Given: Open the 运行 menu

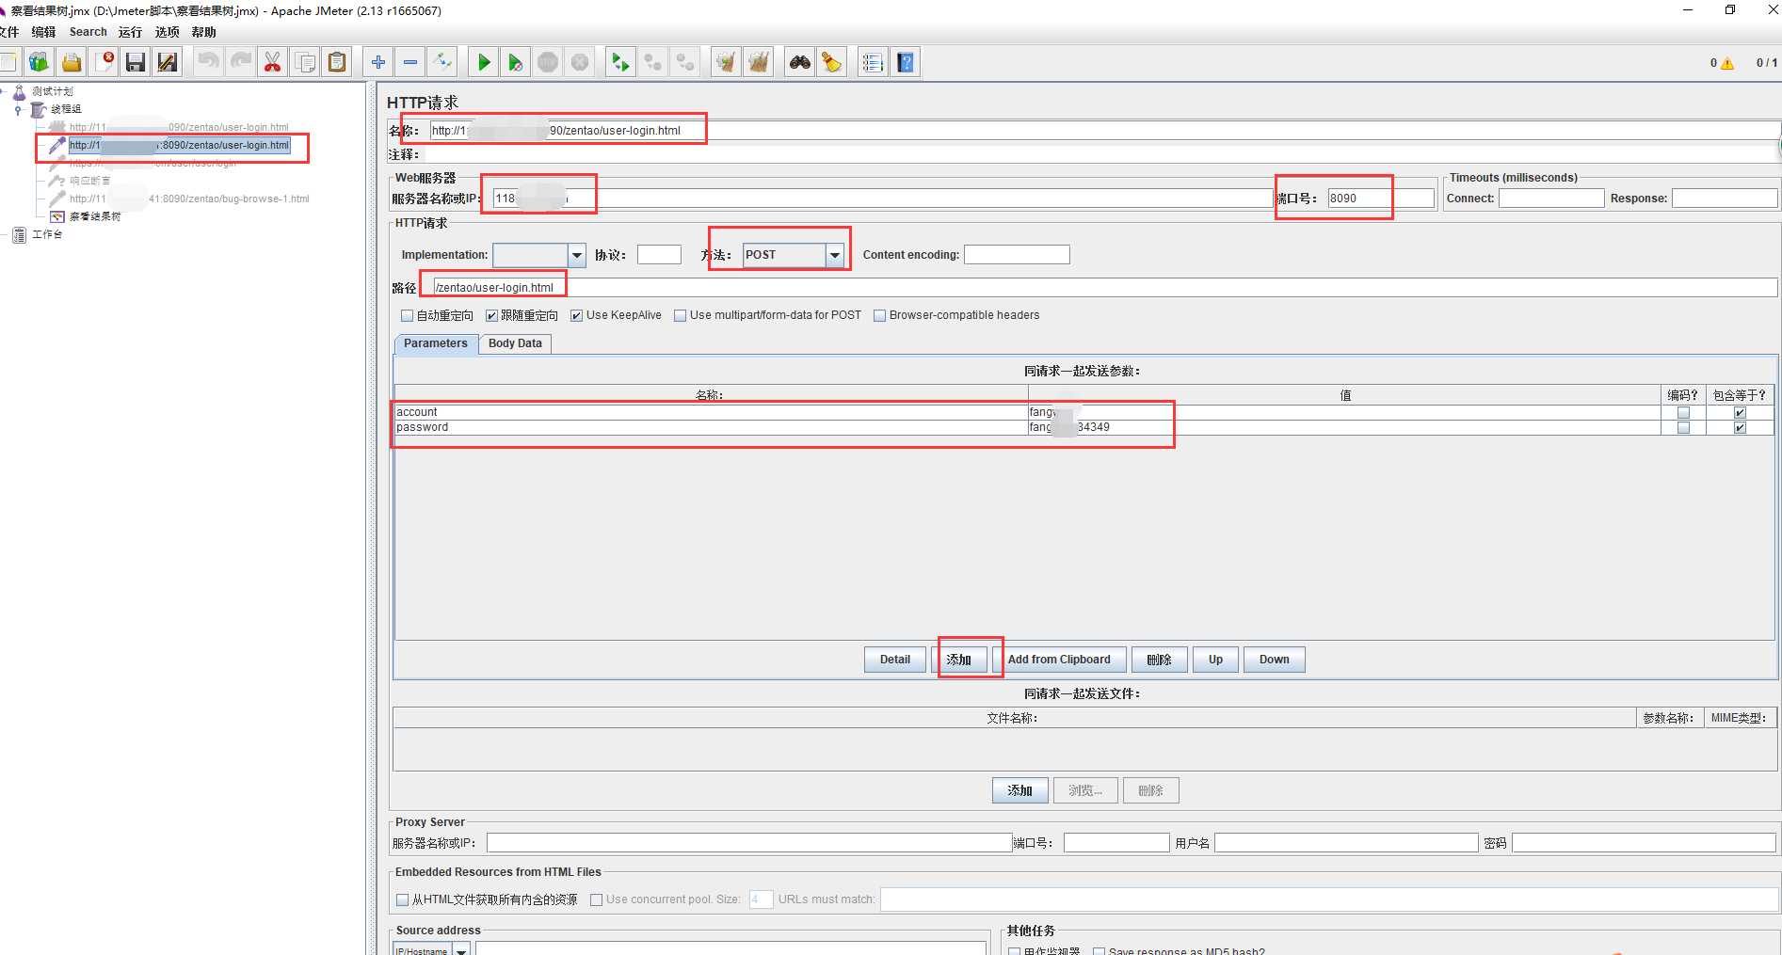Looking at the screenshot, I should tap(131, 32).
